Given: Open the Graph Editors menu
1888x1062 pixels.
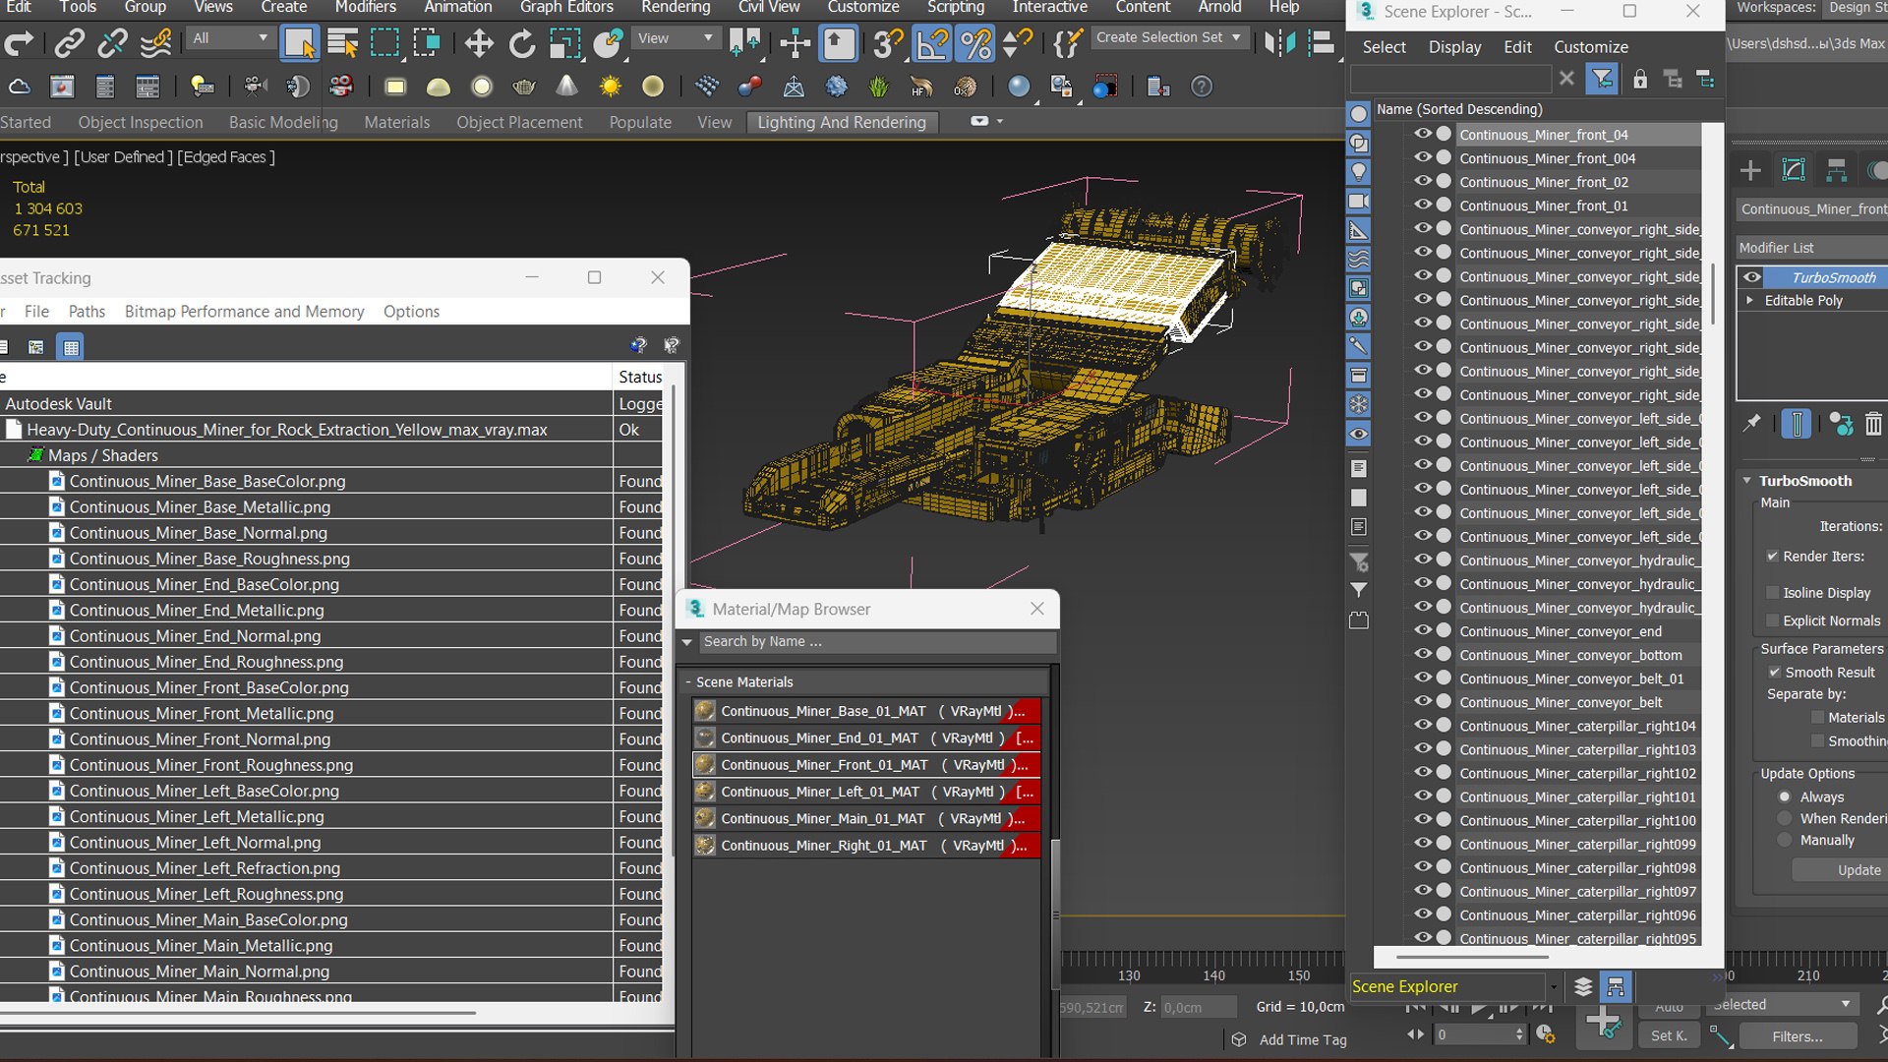Looking at the screenshot, I should pos(566,7).
